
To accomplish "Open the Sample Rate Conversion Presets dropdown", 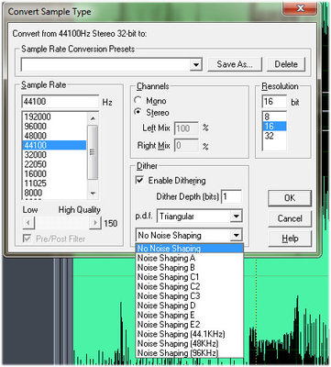I will (x=196, y=64).
